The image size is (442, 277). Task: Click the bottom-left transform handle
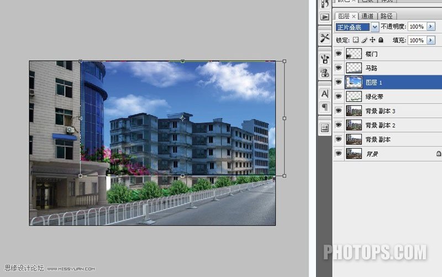coord(81,176)
